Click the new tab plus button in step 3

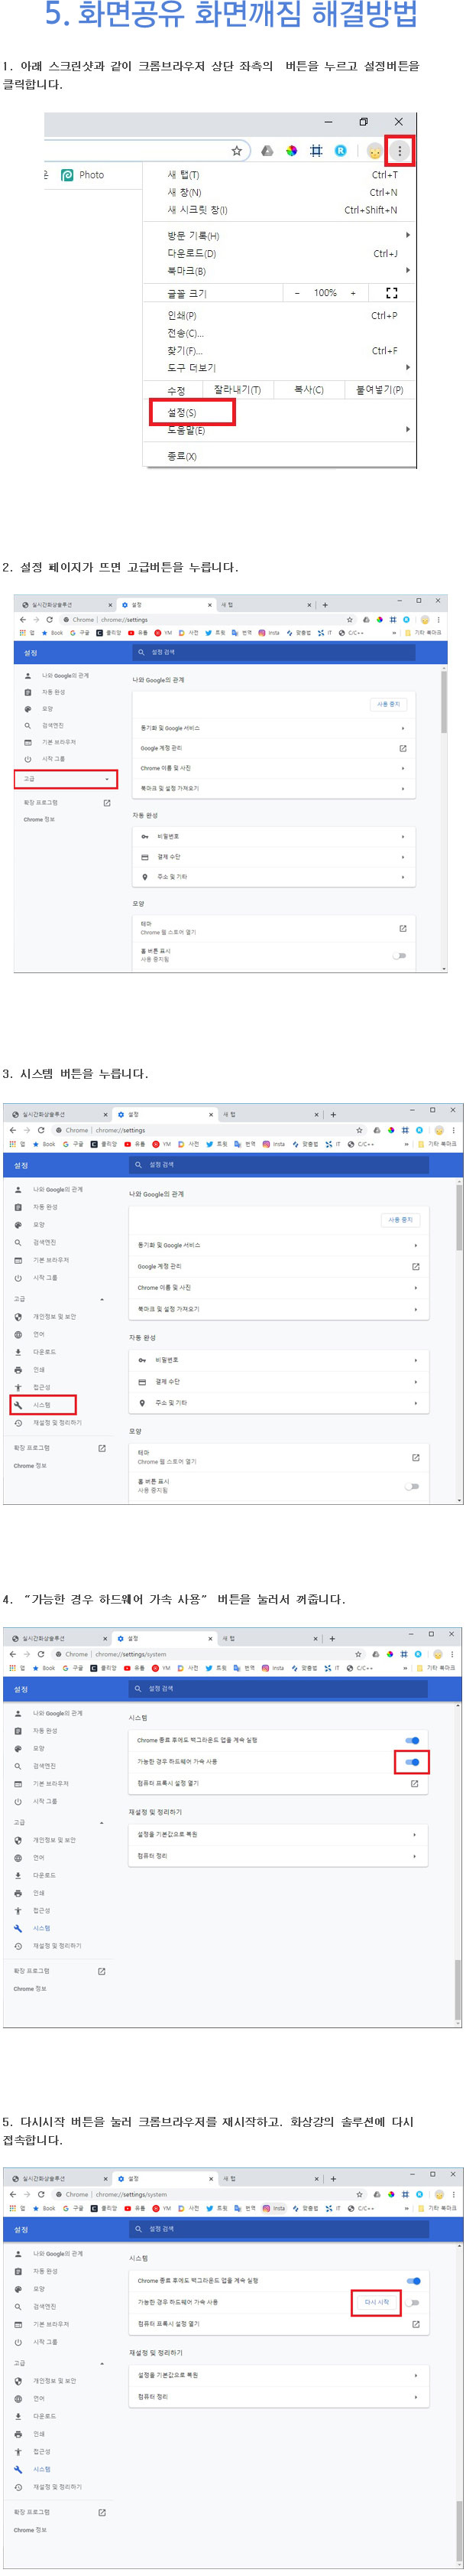(333, 1114)
